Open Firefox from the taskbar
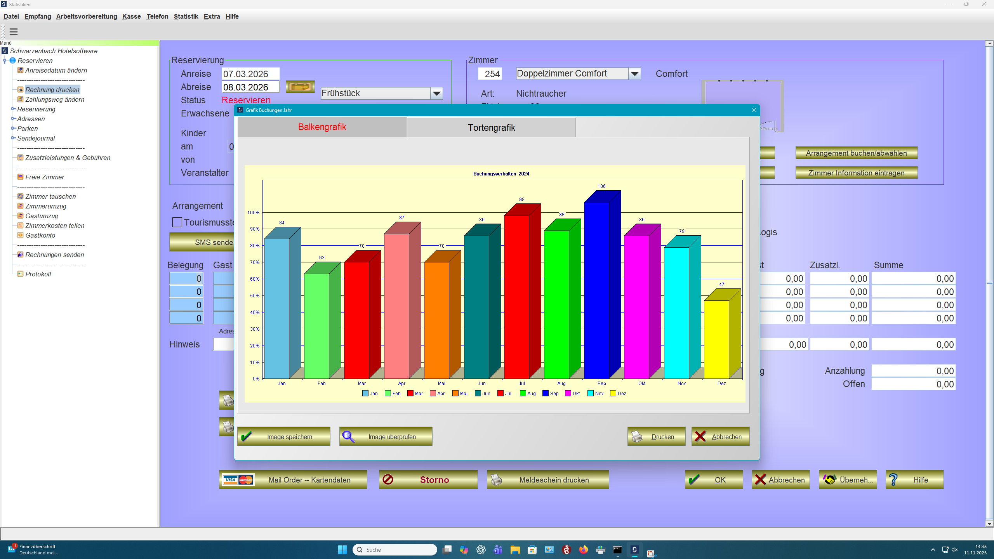 coord(583,549)
